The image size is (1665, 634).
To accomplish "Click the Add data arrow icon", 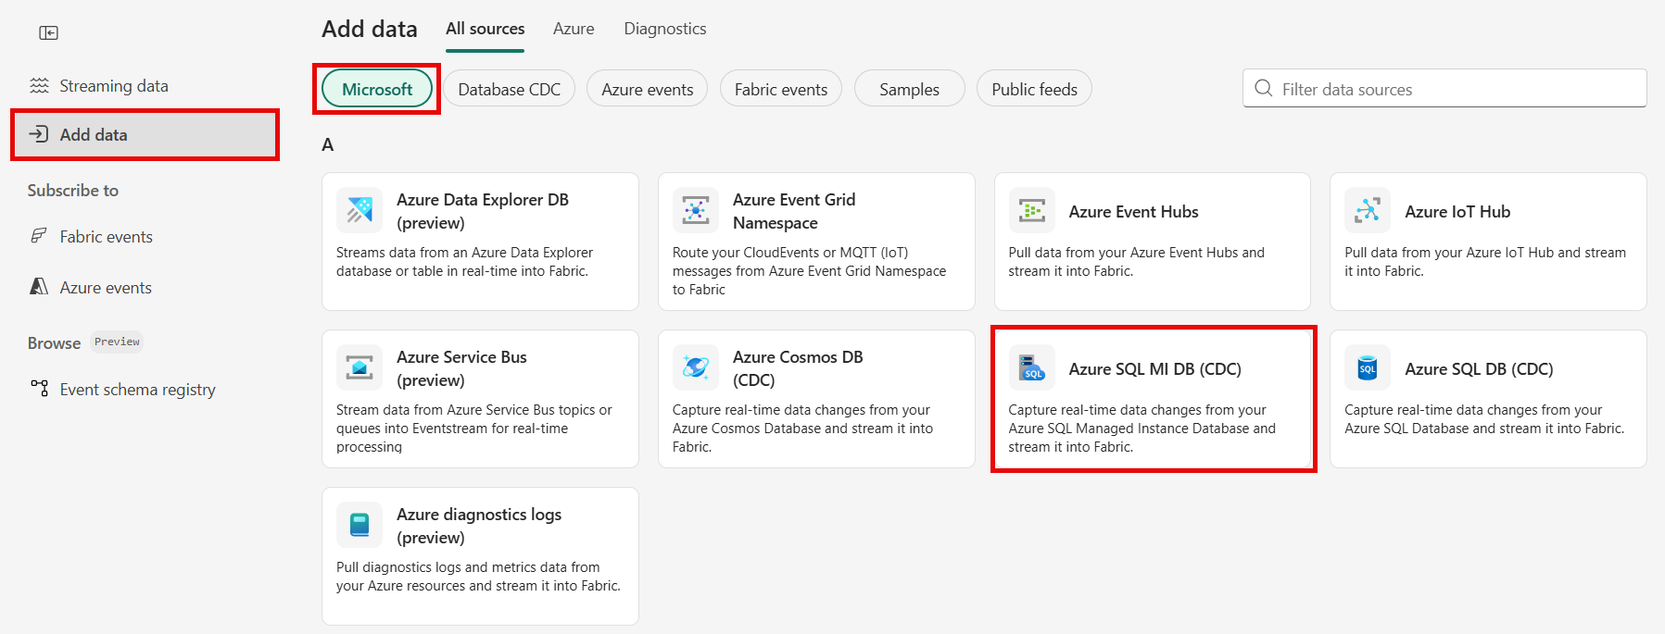I will pos(39,134).
